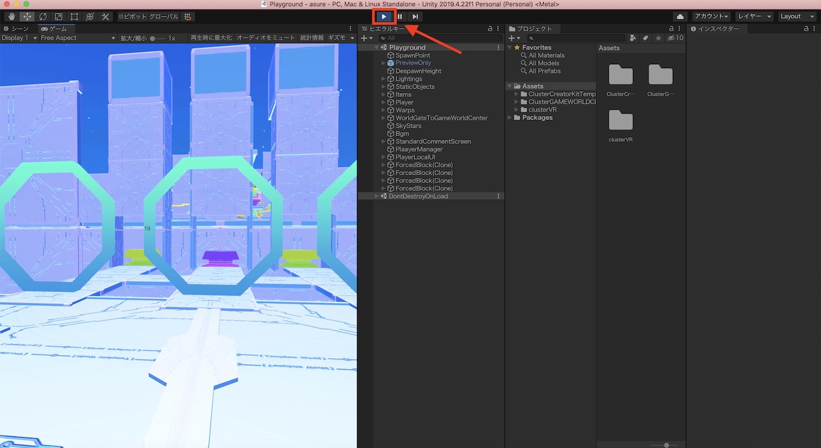821x448 pixels.
Task: Click the lock icon on the Hierarchy panel
Action: [487, 28]
